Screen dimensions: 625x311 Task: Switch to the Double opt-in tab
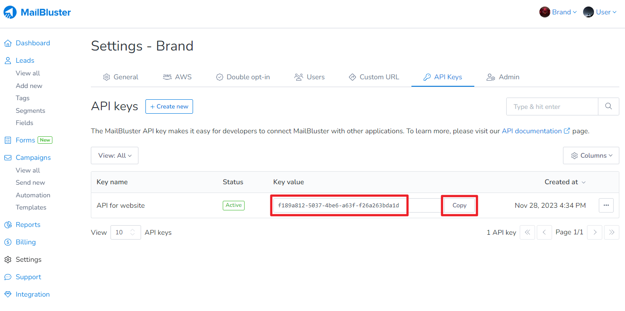[243, 77]
